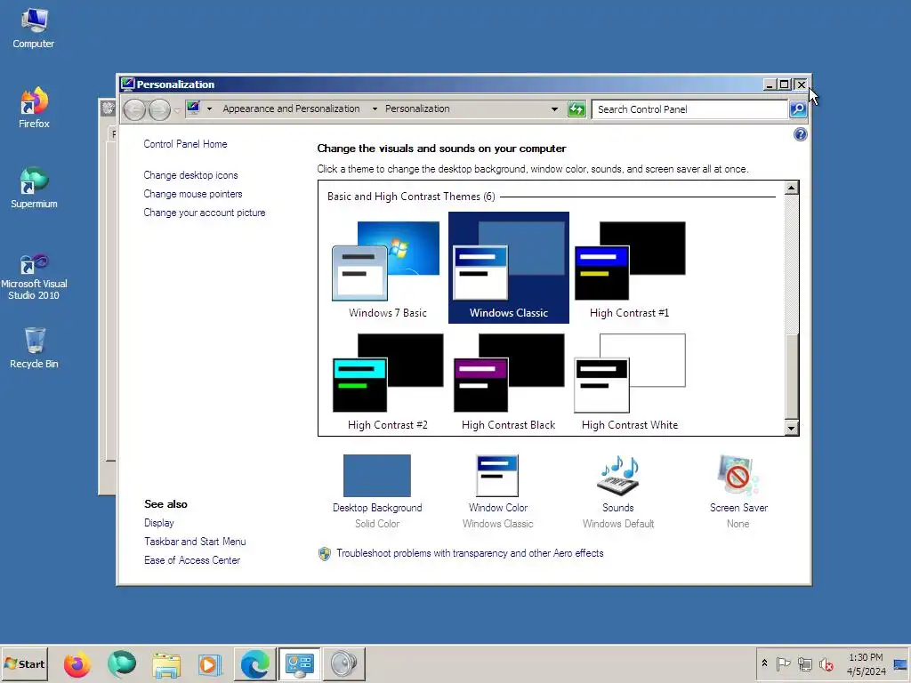Open Firefox from the taskbar
Image resolution: width=911 pixels, height=683 pixels.
click(x=77, y=663)
